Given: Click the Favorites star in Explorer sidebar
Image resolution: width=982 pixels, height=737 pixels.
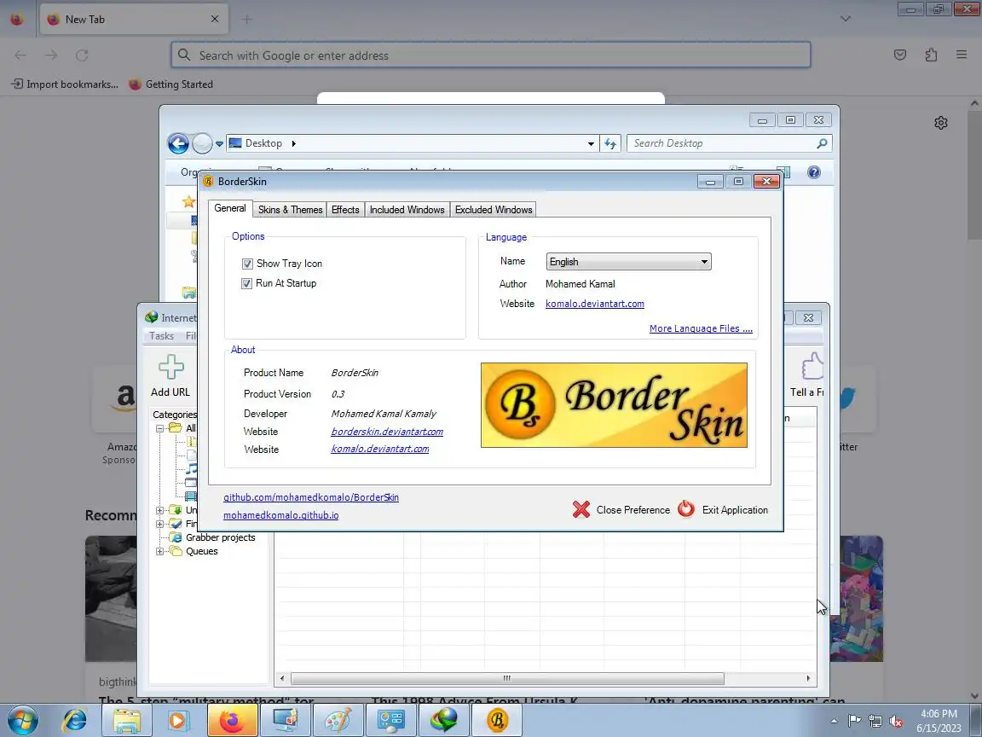Looking at the screenshot, I should coord(188,201).
